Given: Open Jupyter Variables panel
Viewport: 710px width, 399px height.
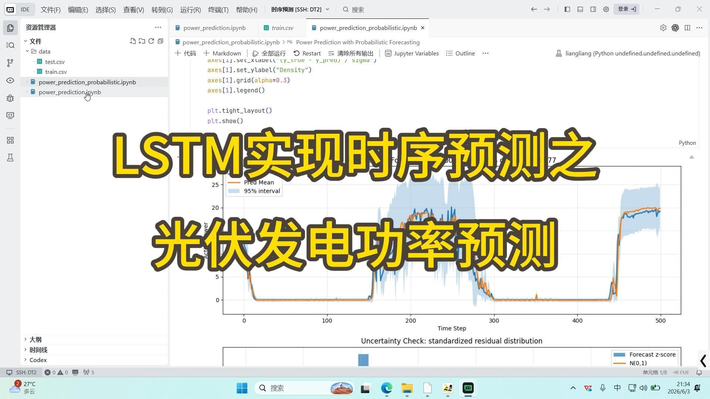Looking at the screenshot, I should (x=412, y=53).
